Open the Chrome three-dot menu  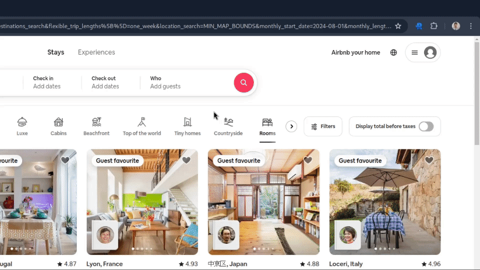(x=471, y=26)
